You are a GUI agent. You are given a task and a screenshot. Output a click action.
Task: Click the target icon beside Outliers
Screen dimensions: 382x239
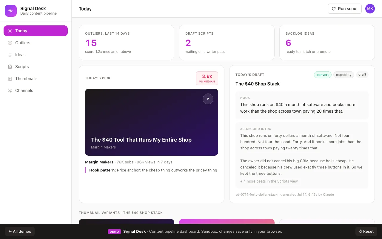pos(10,43)
